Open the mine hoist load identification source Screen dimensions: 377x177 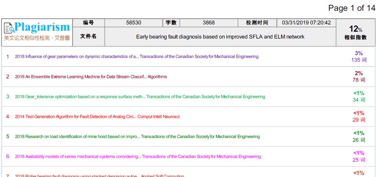[x=137, y=137]
